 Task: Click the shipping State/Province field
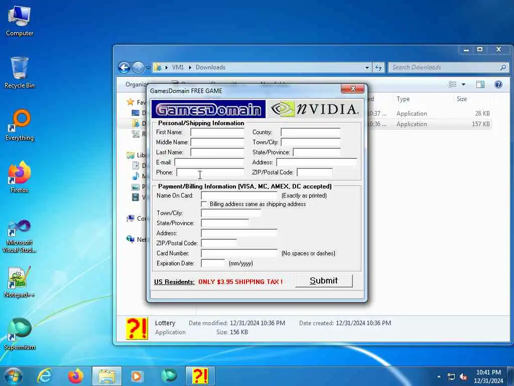tap(317, 152)
